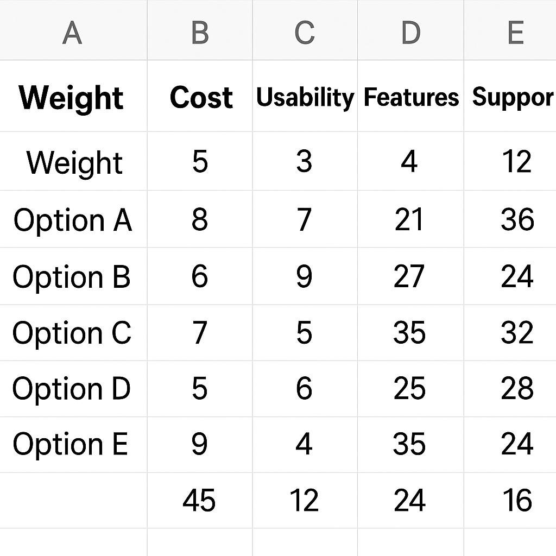Select the Option E row label
556x556 pixels.
[73, 445]
